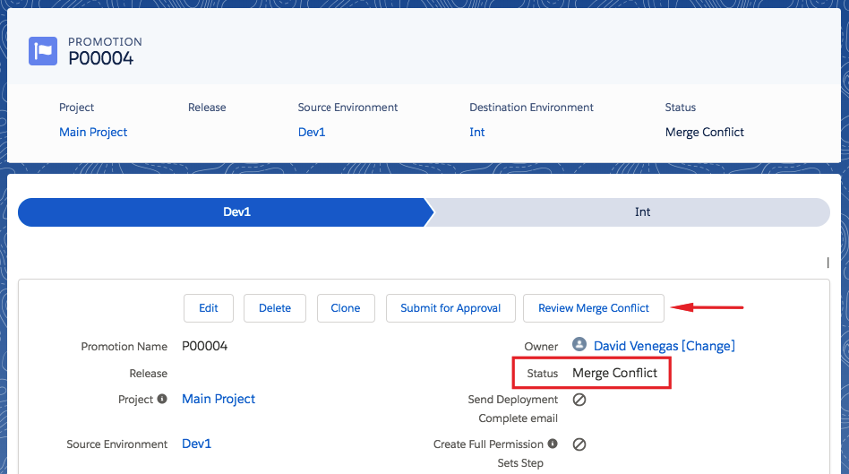Select the Dev1 path stage
Image resolution: width=849 pixels, height=474 pixels.
tap(226, 211)
